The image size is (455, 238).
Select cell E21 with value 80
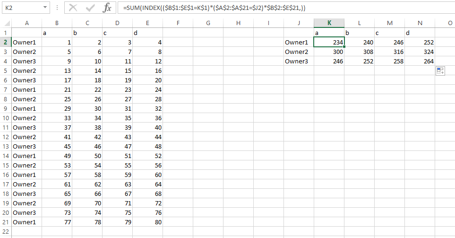point(147,222)
